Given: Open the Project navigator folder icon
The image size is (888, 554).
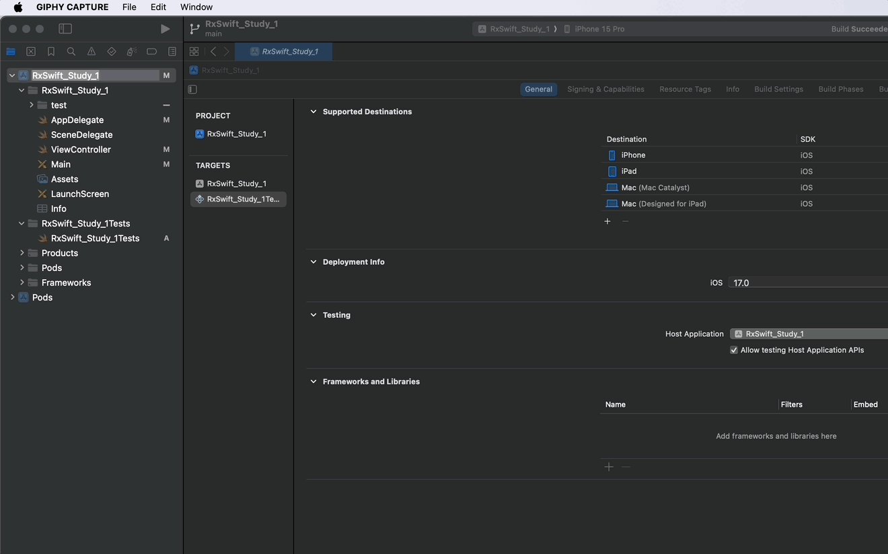Looking at the screenshot, I should tap(11, 52).
